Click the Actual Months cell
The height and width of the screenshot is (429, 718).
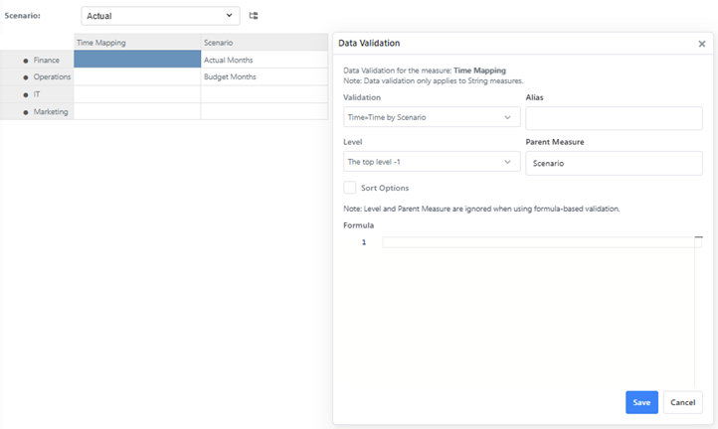[x=265, y=60]
